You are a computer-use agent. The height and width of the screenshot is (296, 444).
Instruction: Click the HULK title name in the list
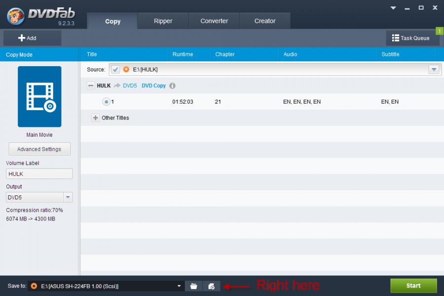pos(104,85)
